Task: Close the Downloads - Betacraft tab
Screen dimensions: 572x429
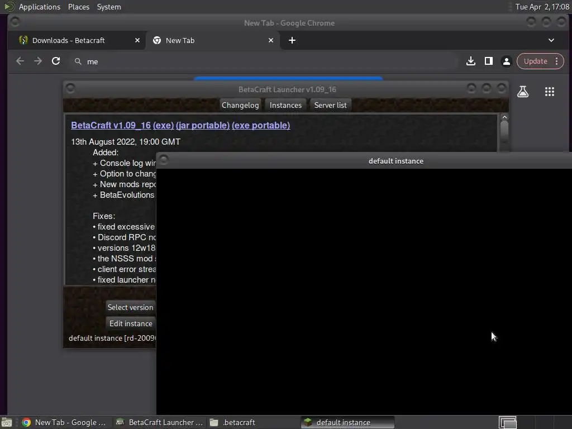Action: (x=137, y=40)
